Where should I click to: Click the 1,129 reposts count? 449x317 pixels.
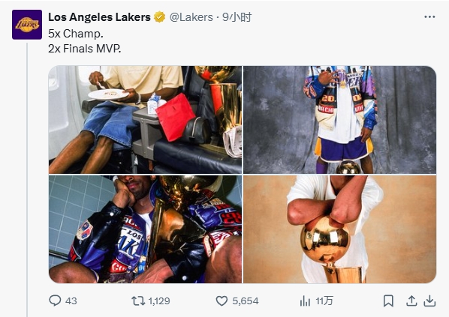pyautogui.click(x=159, y=301)
